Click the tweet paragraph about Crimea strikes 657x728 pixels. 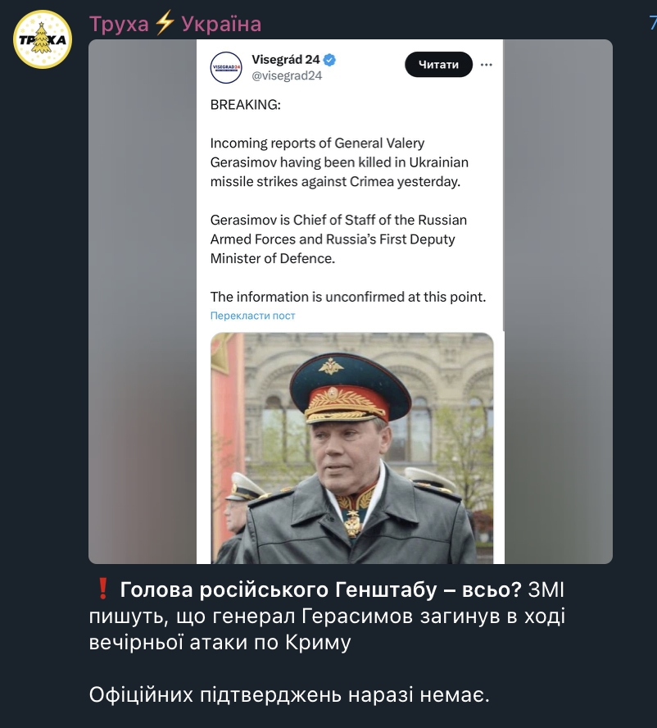339,162
